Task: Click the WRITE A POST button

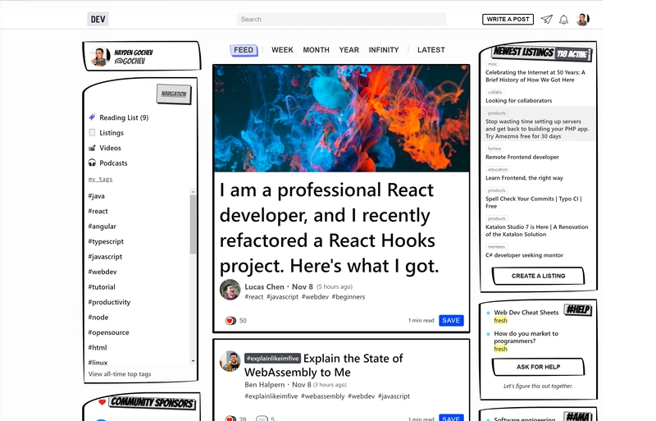Action: (x=508, y=19)
